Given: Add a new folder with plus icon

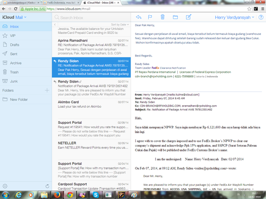Looking at the screenshot, I should 47,90.
